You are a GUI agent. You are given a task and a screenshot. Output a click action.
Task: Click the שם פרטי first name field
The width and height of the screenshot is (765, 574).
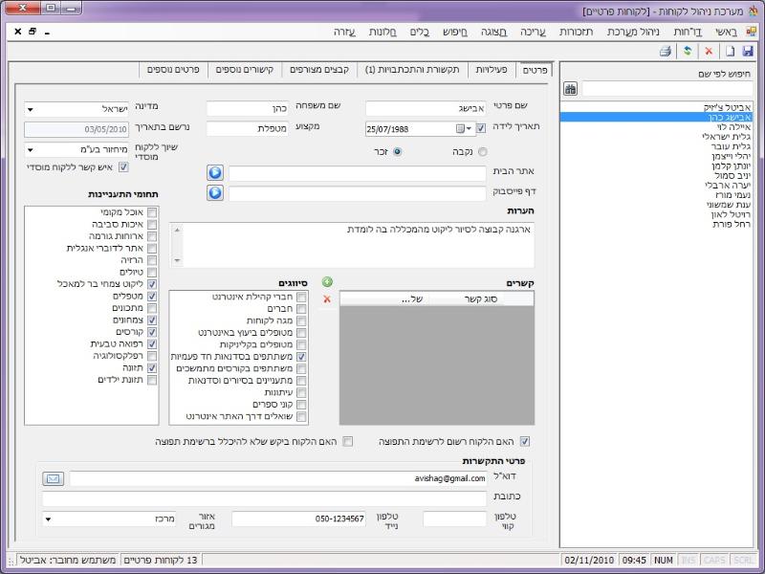click(426, 109)
